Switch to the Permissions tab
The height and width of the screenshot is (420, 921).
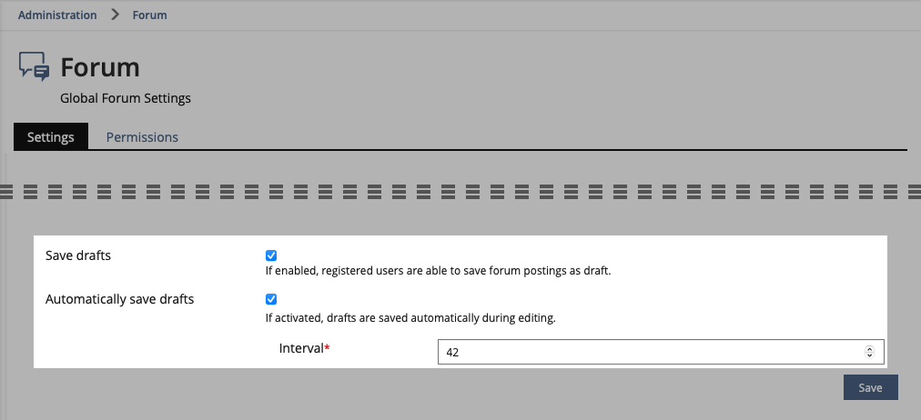click(x=142, y=137)
